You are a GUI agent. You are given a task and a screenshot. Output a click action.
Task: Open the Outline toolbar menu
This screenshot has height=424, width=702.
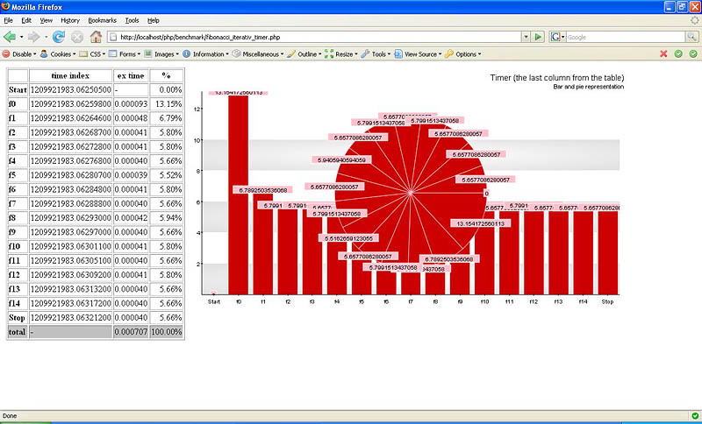[304, 54]
